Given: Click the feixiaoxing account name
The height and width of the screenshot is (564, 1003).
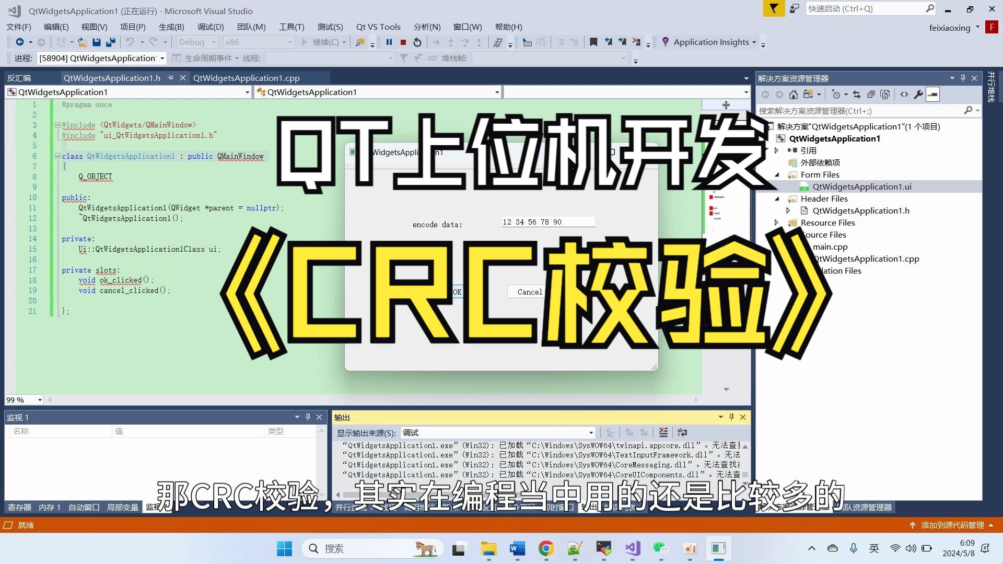Looking at the screenshot, I should coord(949,28).
